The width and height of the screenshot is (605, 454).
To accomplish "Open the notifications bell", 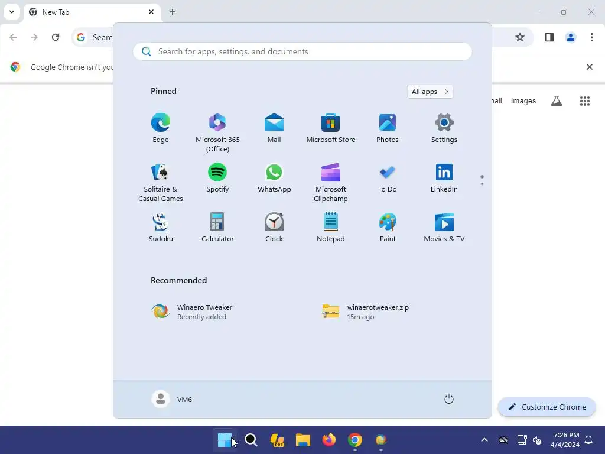I will [x=589, y=440].
